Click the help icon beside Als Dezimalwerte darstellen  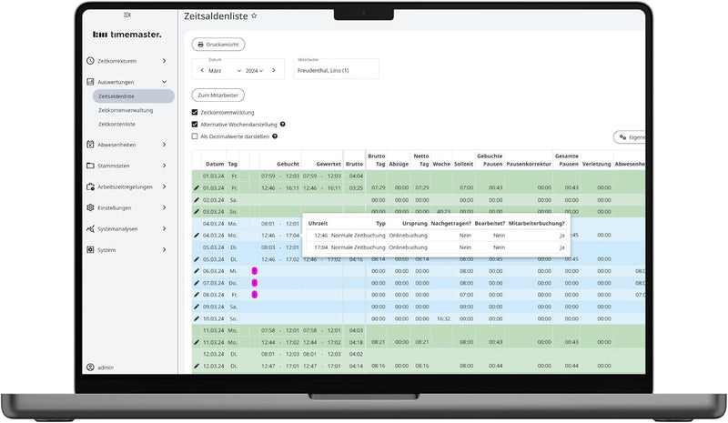coord(274,136)
